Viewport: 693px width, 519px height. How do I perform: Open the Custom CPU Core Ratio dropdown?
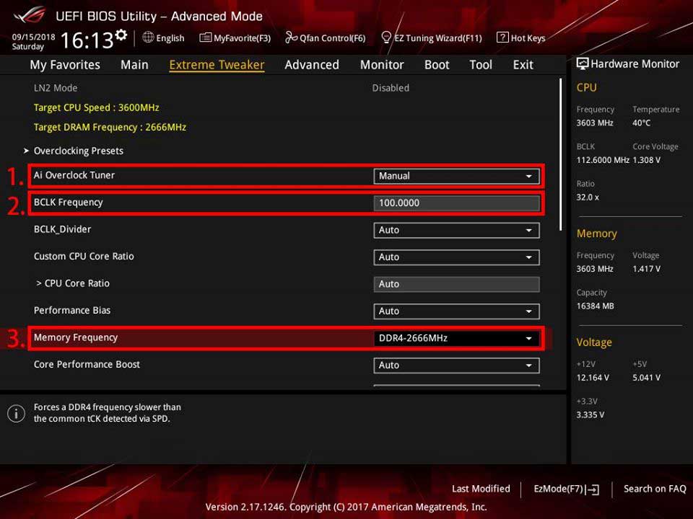click(456, 257)
